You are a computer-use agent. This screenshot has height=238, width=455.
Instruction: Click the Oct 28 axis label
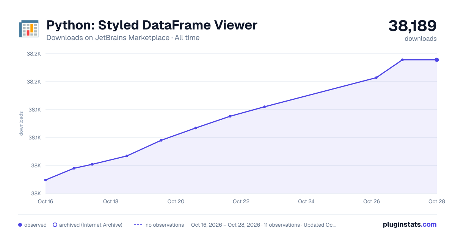click(x=436, y=201)
